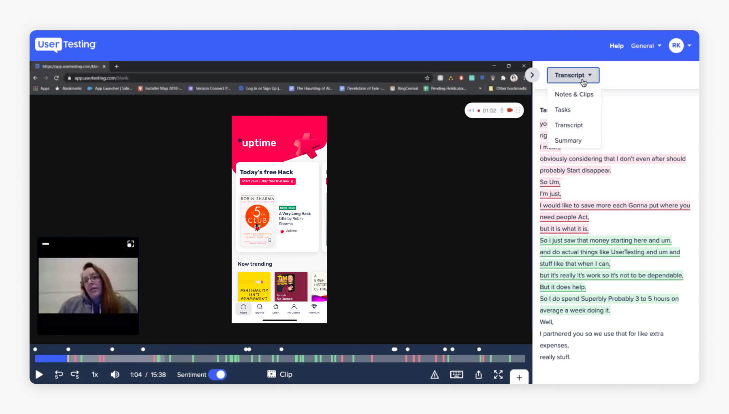
Task: Open the RK account avatar
Action: click(676, 45)
